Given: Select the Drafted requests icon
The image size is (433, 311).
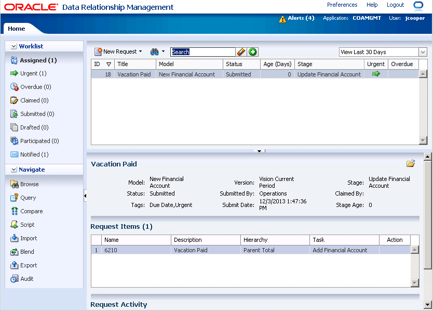Looking at the screenshot, I should 14,127.
